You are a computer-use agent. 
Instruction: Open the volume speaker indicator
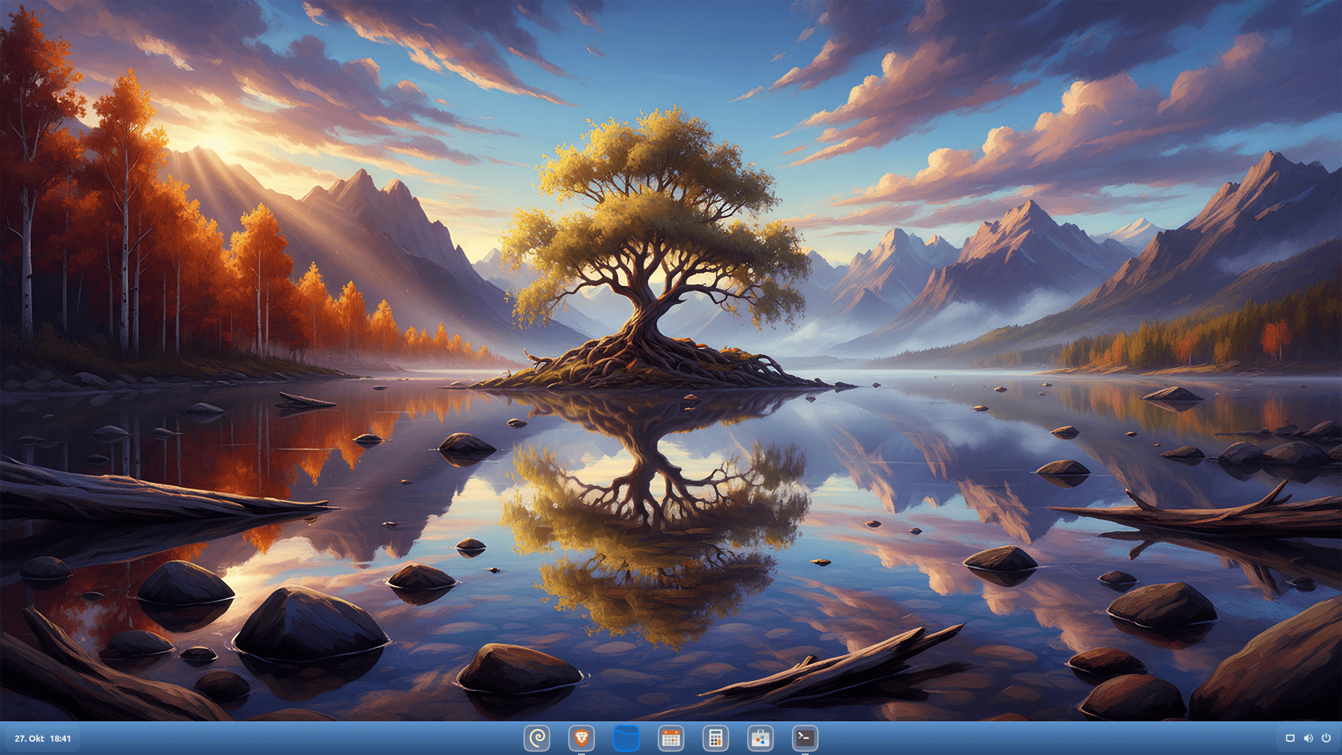pyautogui.click(x=1308, y=738)
